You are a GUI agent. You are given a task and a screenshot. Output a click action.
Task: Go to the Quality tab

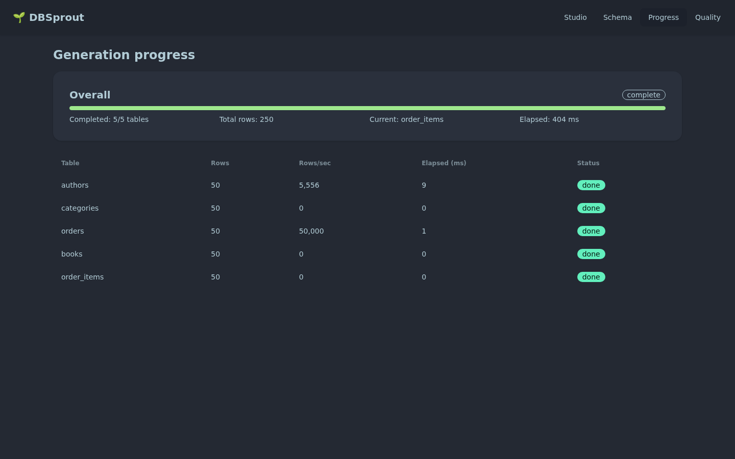[708, 17]
